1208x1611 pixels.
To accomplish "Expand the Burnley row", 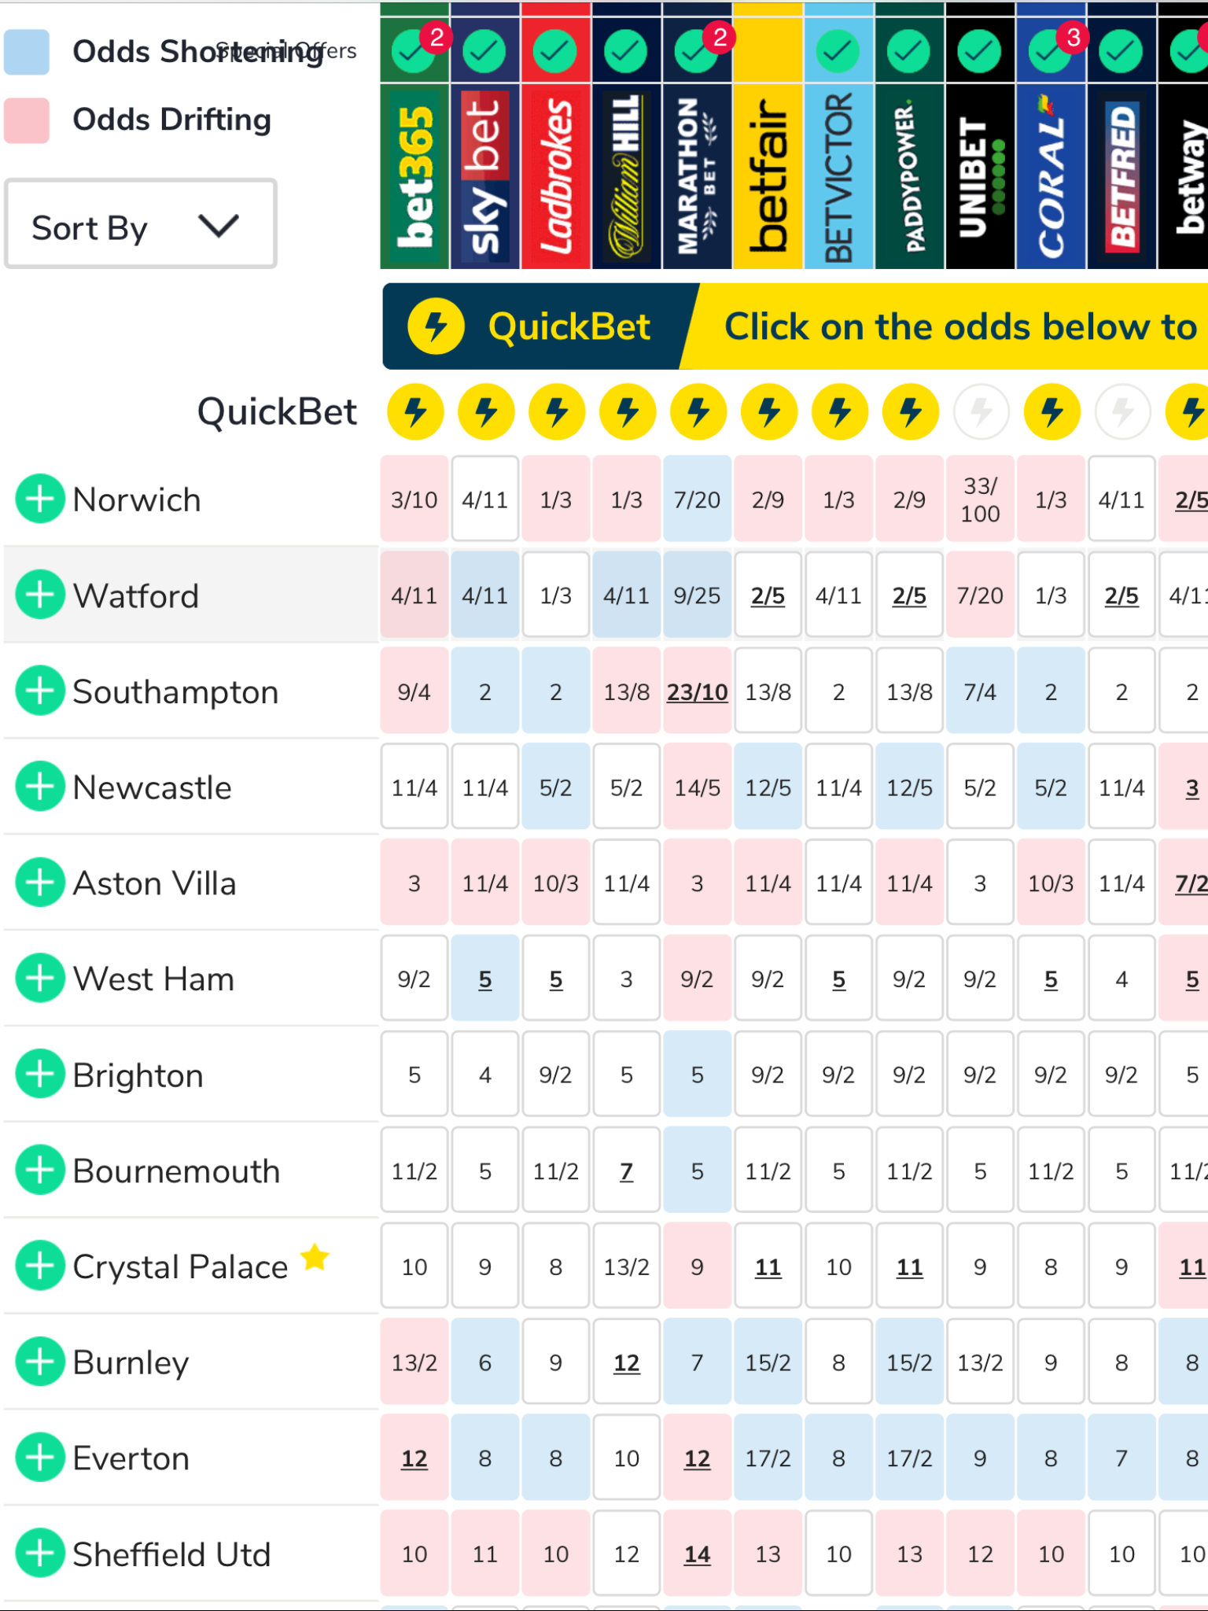I will tap(40, 1362).
